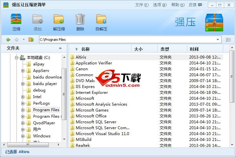Click the 添加 (add) toolbar icon
Screen dimensions: 236x157
37,19
